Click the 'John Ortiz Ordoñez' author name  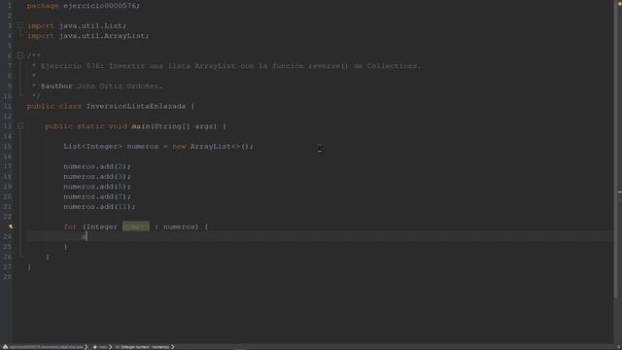tap(120, 87)
